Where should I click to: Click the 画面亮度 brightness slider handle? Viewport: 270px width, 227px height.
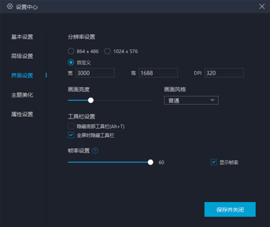click(91, 100)
